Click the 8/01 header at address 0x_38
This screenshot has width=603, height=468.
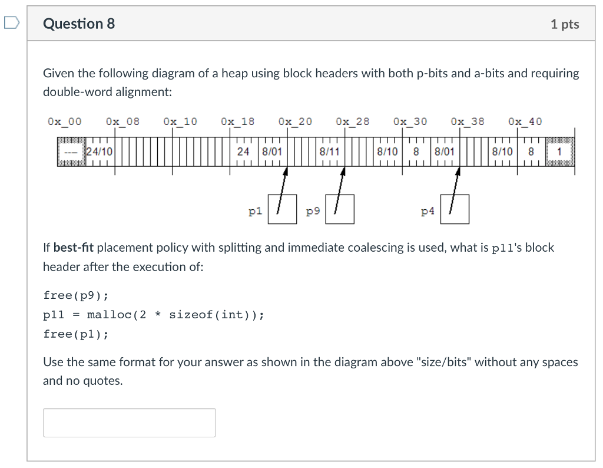point(443,151)
